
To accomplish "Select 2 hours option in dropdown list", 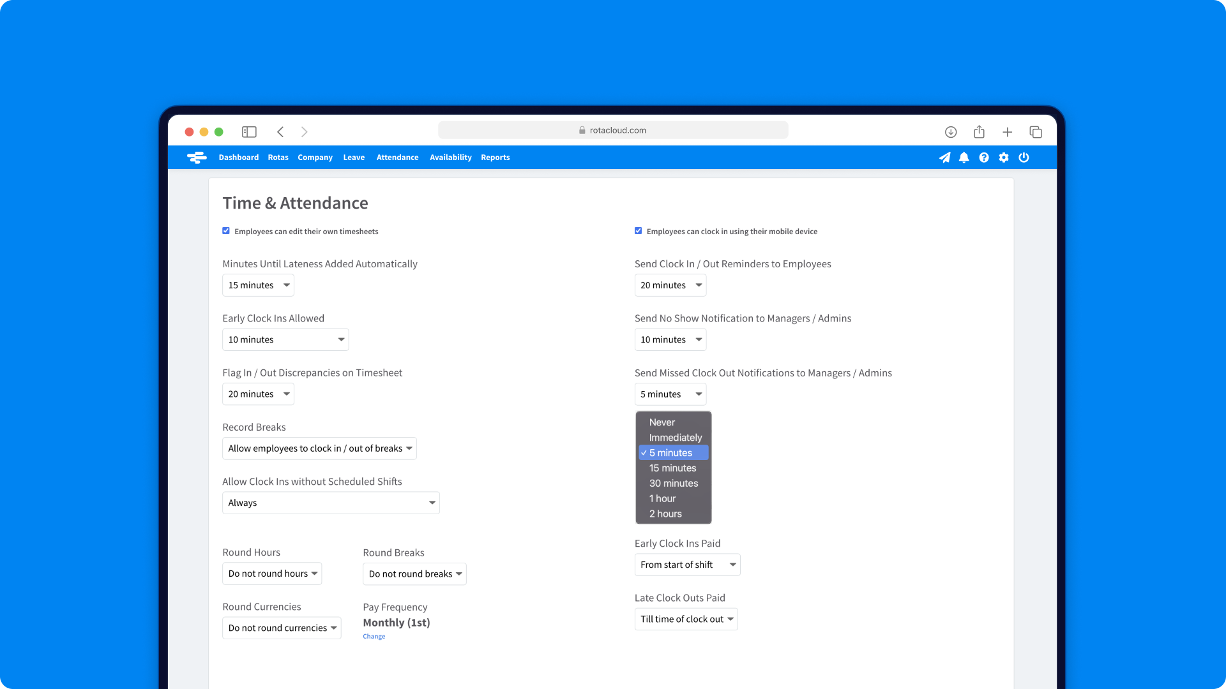I will pos(665,513).
